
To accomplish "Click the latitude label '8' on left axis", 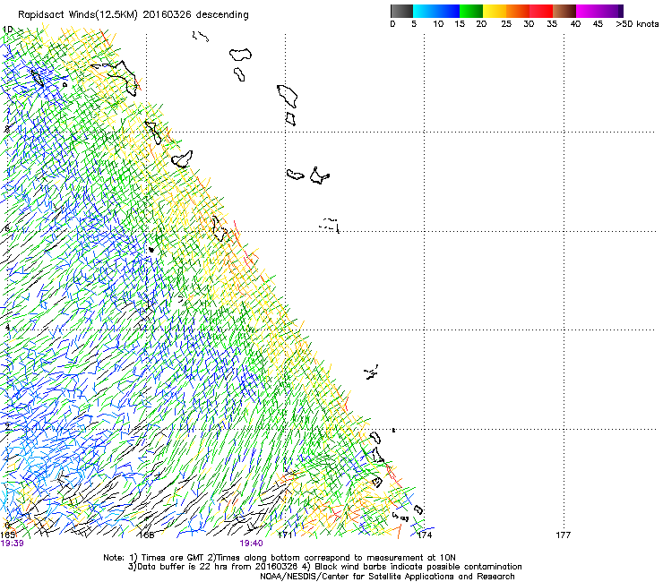I will [x=7, y=129].
